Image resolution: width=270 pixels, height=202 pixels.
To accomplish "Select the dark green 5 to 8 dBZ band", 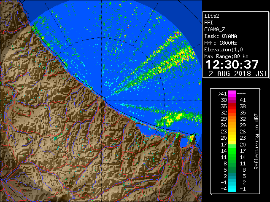I will tap(232, 170).
